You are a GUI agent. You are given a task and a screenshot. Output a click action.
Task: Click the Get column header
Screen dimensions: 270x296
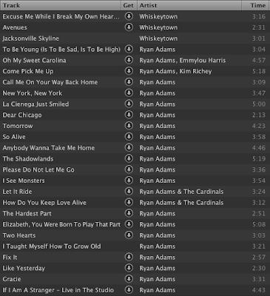pyautogui.click(x=129, y=5)
